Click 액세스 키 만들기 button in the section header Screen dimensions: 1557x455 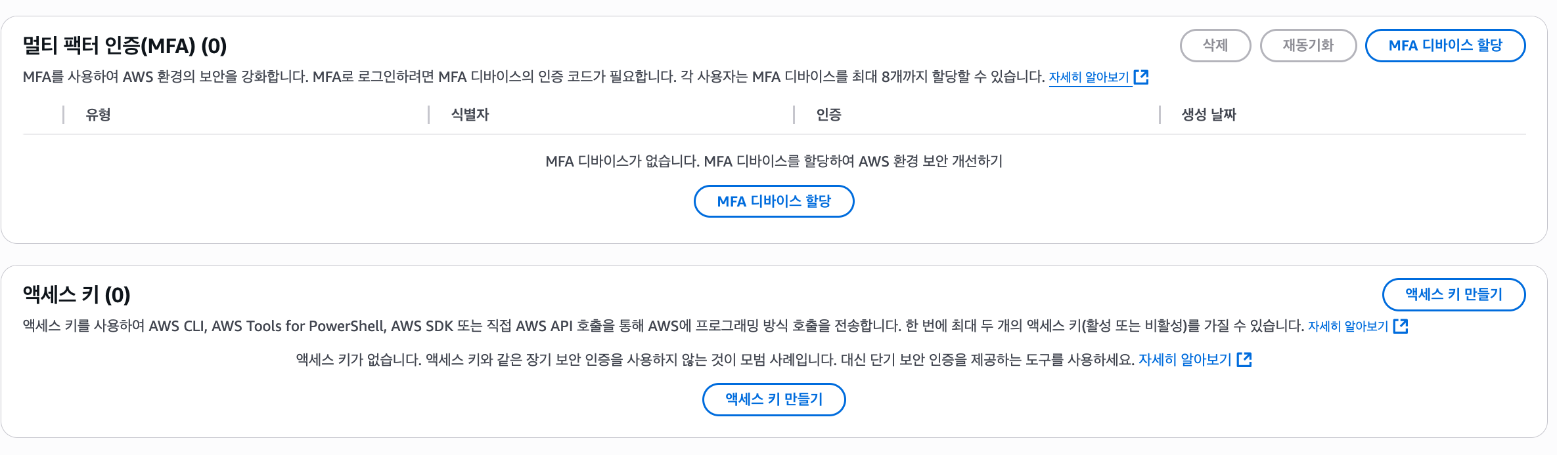(x=1453, y=295)
